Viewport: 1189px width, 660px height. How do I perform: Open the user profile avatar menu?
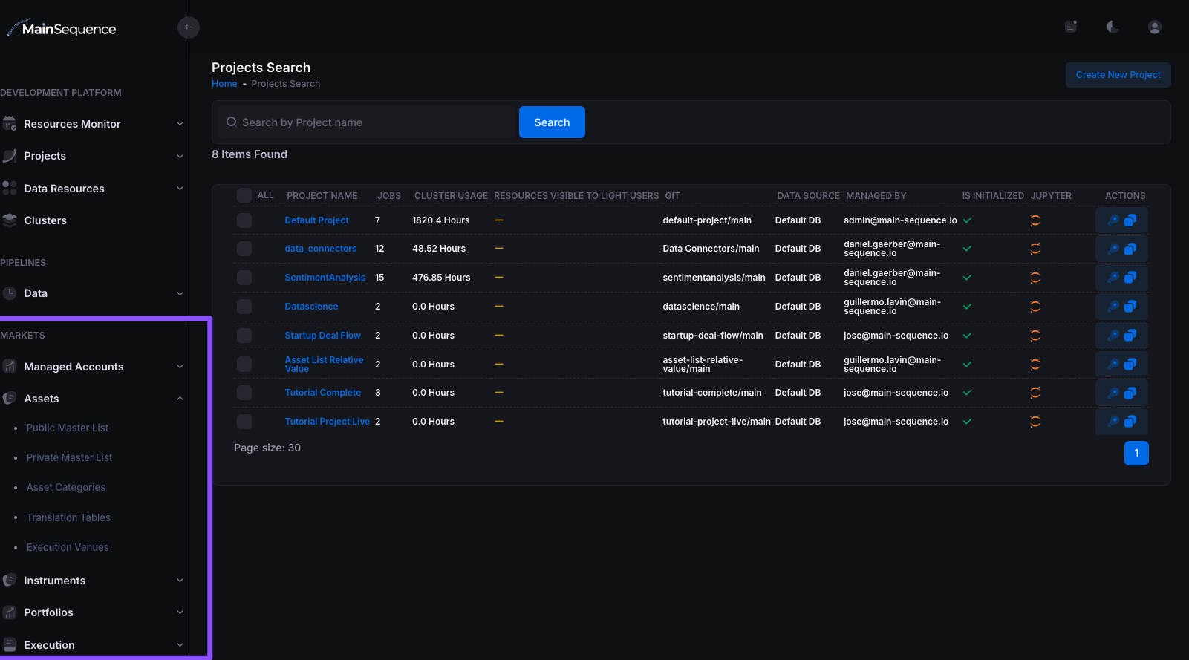(1154, 27)
